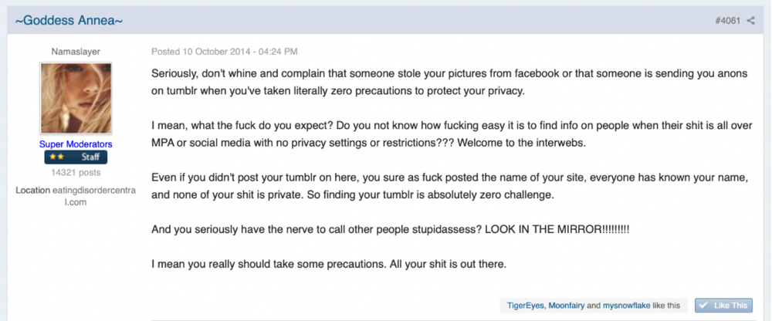Open the #4061 post permalink
The width and height of the screenshot is (772, 321).
(728, 21)
